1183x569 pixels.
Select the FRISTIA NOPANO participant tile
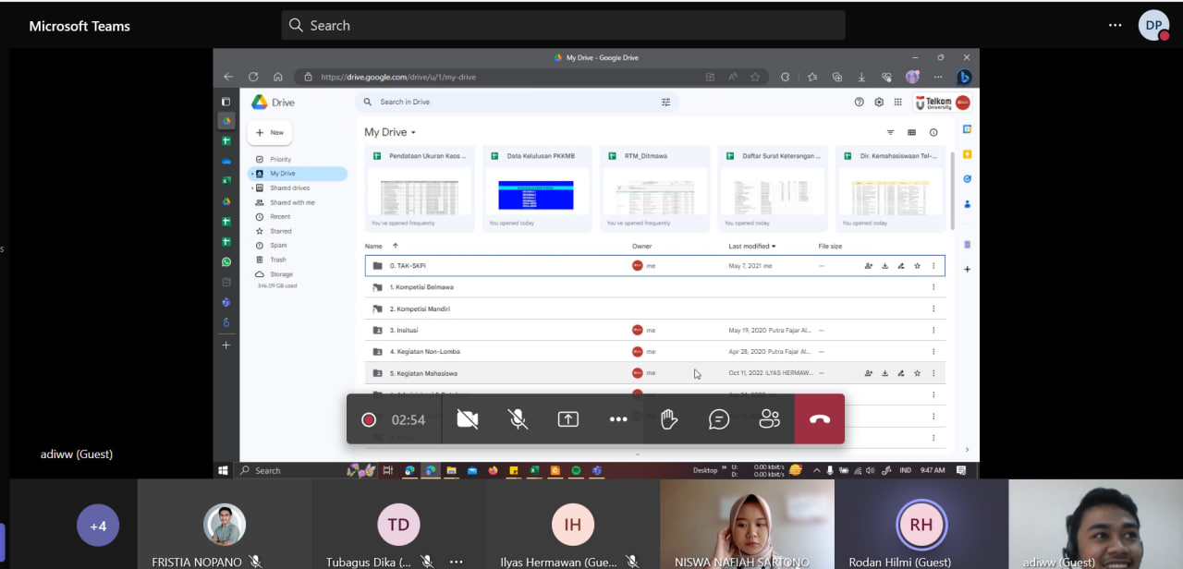225,525
